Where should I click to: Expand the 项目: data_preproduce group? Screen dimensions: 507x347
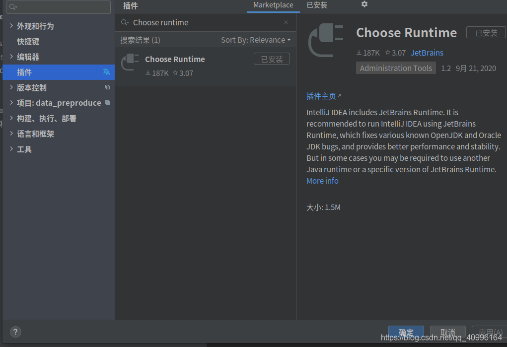pos(11,103)
